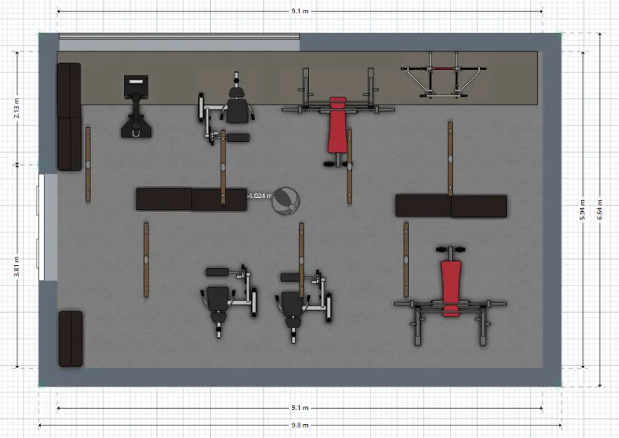The height and width of the screenshot is (438, 619).
Task: Select the wooden beam farthest to the right
Action: click(x=450, y=158)
